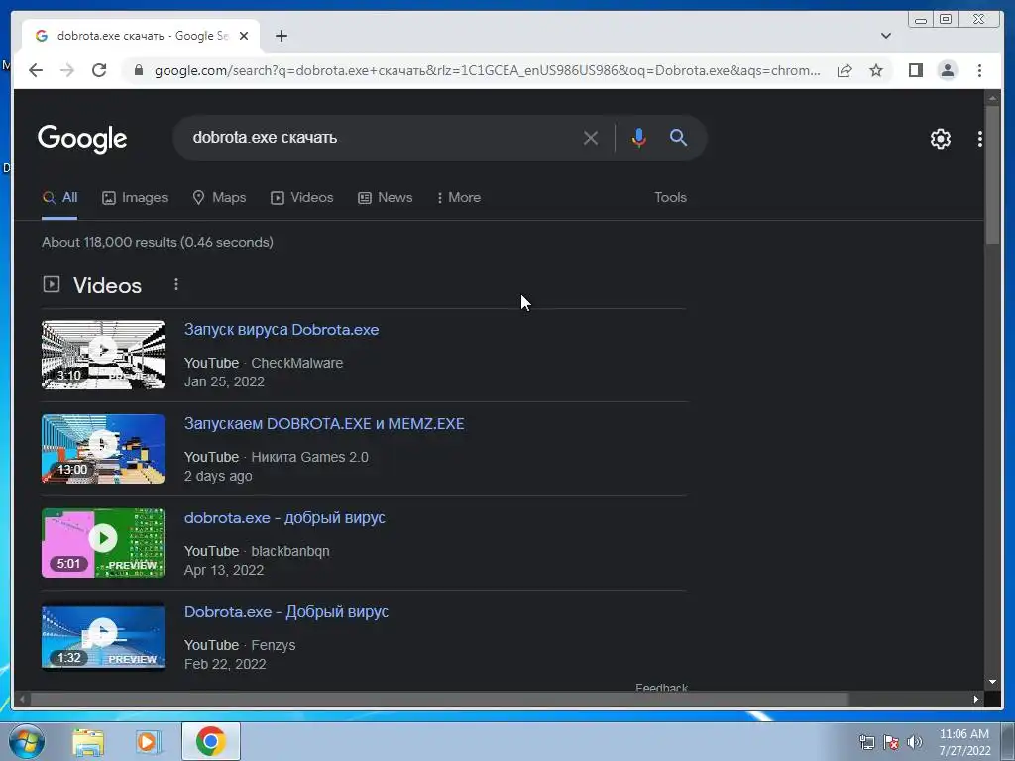Click the Videos section heading

(107, 285)
